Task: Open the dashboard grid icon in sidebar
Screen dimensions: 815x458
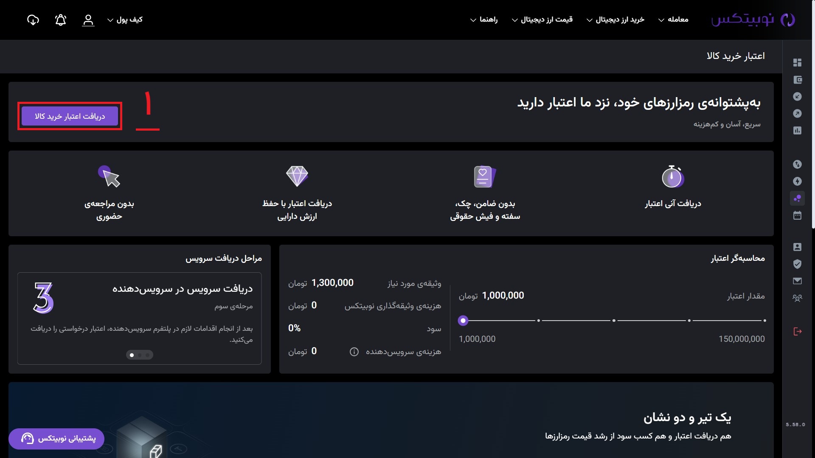Action: [x=797, y=62]
